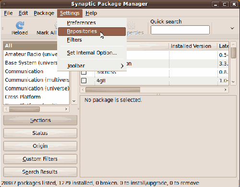Image resolution: width=240 pixels, height=187 pixels.
Task: Expand the toolbar overflow chevron
Action: tap(232, 28)
